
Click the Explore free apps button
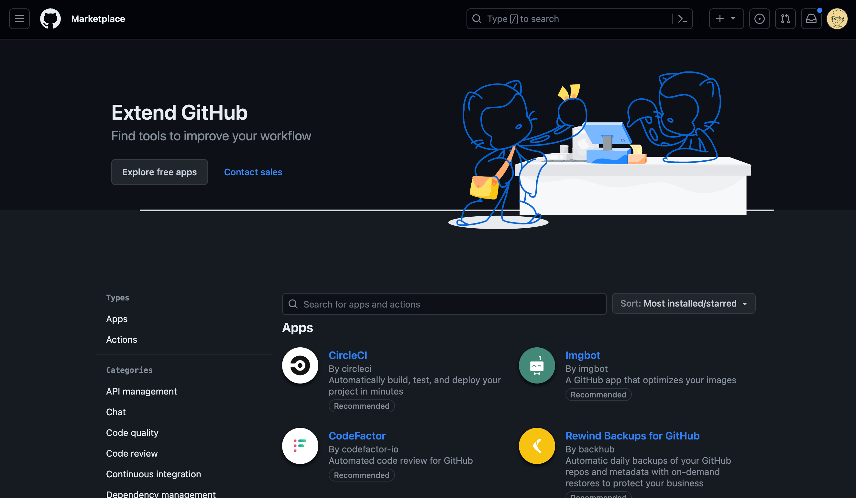[159, 172]
